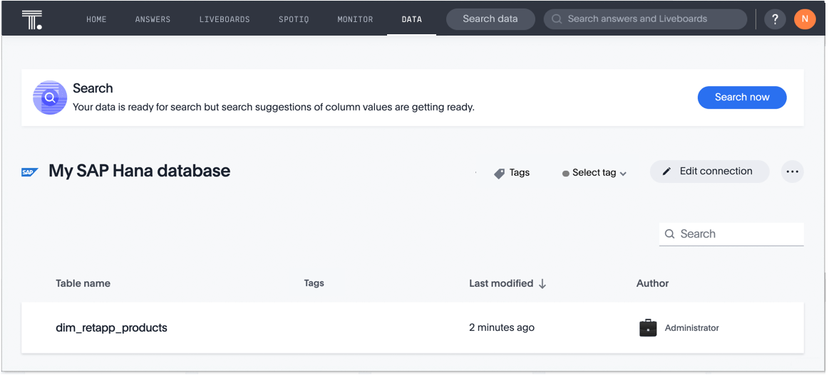Expand the Select tag dropdown
The width and height of the screenshot is (829, 375).
pyautogui.click(x=594, y=173)
